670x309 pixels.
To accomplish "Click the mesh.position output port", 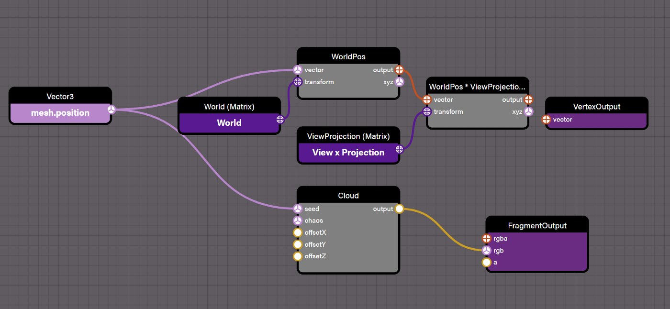I will 111,110.
